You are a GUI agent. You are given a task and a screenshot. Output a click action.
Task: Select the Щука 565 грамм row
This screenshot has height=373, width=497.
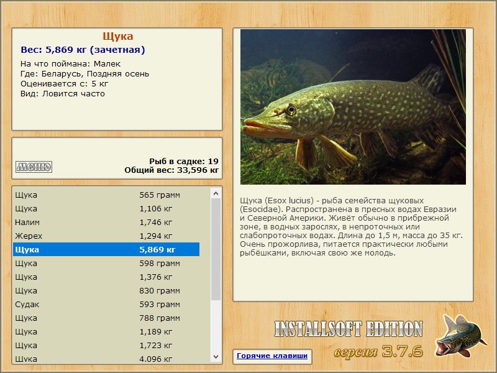tap(106, 195)
